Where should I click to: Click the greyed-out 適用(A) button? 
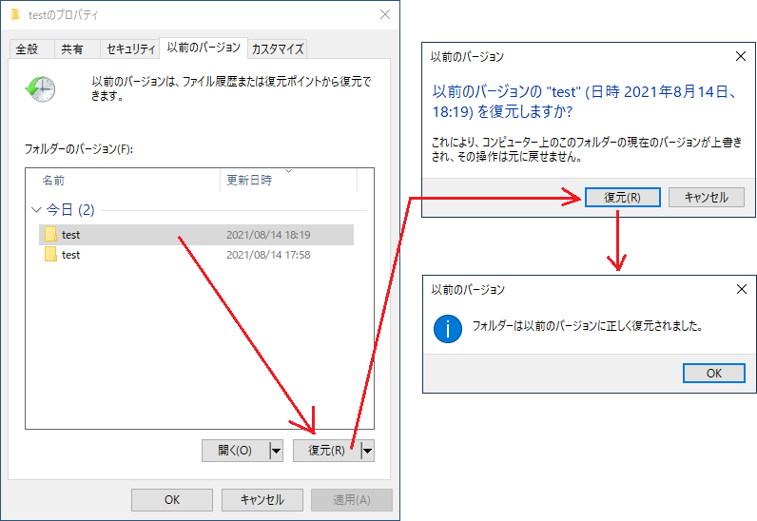(x=352, y=500)
